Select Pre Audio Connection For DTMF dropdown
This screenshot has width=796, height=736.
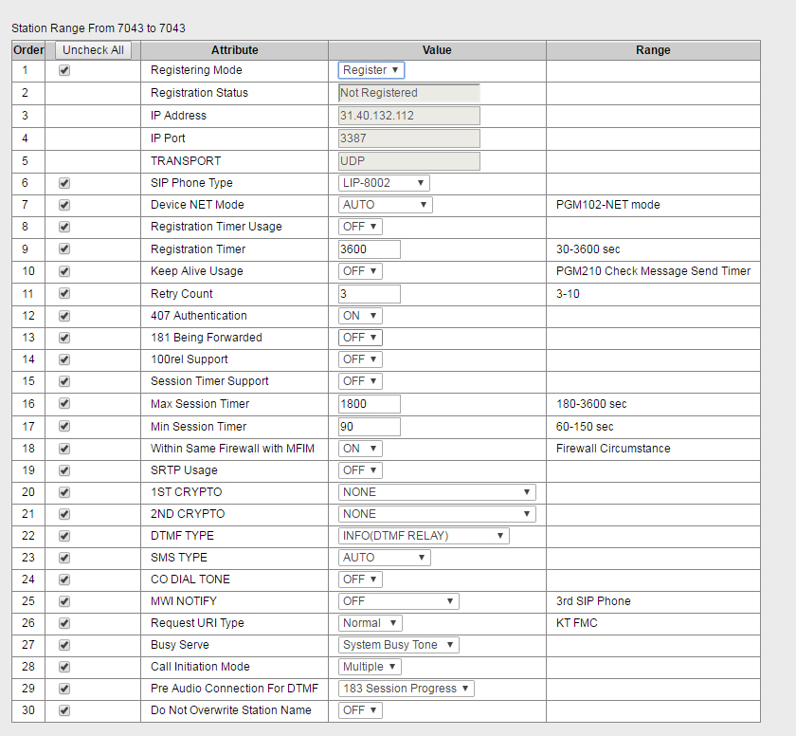pyautogui.click(x=407, y=689)
